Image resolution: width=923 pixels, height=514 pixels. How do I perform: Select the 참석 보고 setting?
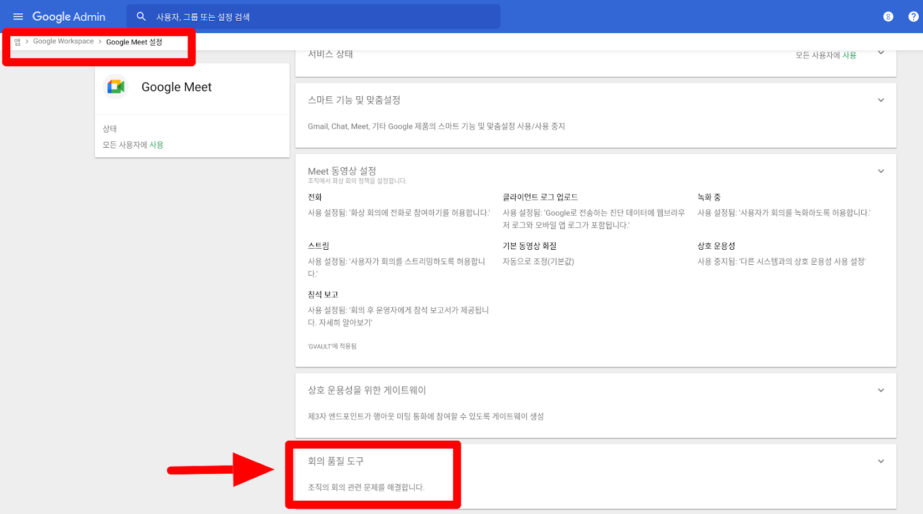pyautogui.click(x=323, y=295)
